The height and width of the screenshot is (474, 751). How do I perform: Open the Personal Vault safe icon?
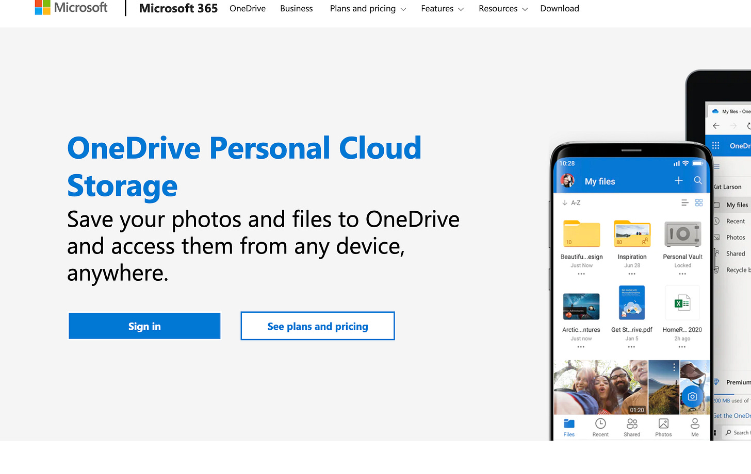click(682, 234)
